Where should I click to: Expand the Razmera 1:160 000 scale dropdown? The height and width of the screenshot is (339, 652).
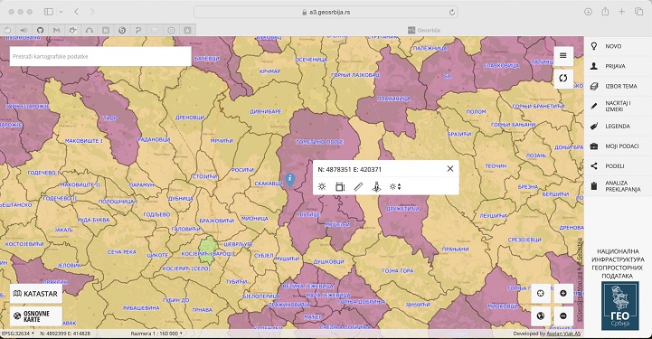point(156,334)
